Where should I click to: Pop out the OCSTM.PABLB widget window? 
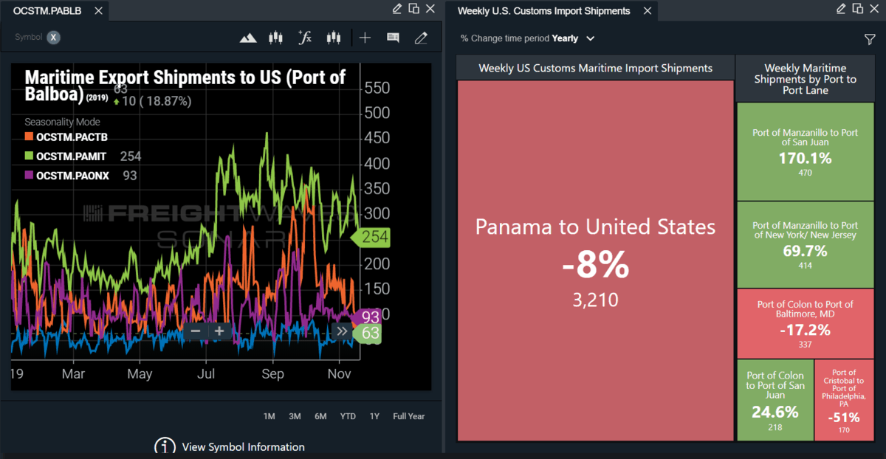(x=413, y=9)
